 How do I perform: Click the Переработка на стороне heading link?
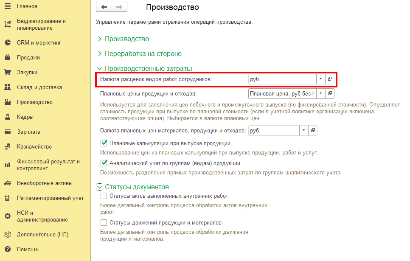pos(143,53)
